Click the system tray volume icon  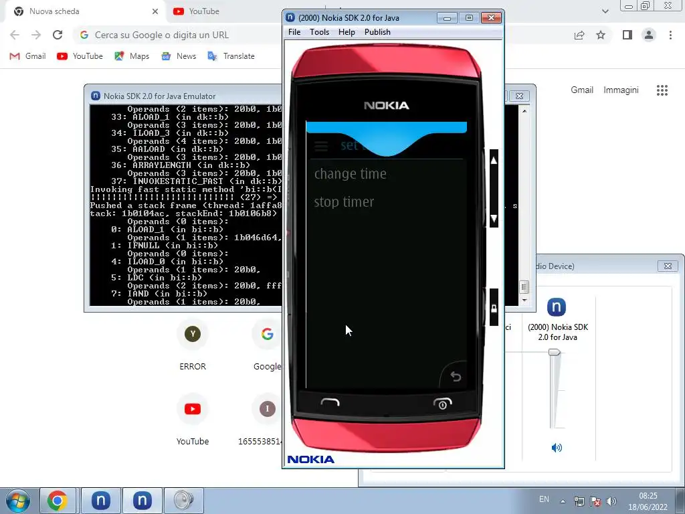pos(611,501)
